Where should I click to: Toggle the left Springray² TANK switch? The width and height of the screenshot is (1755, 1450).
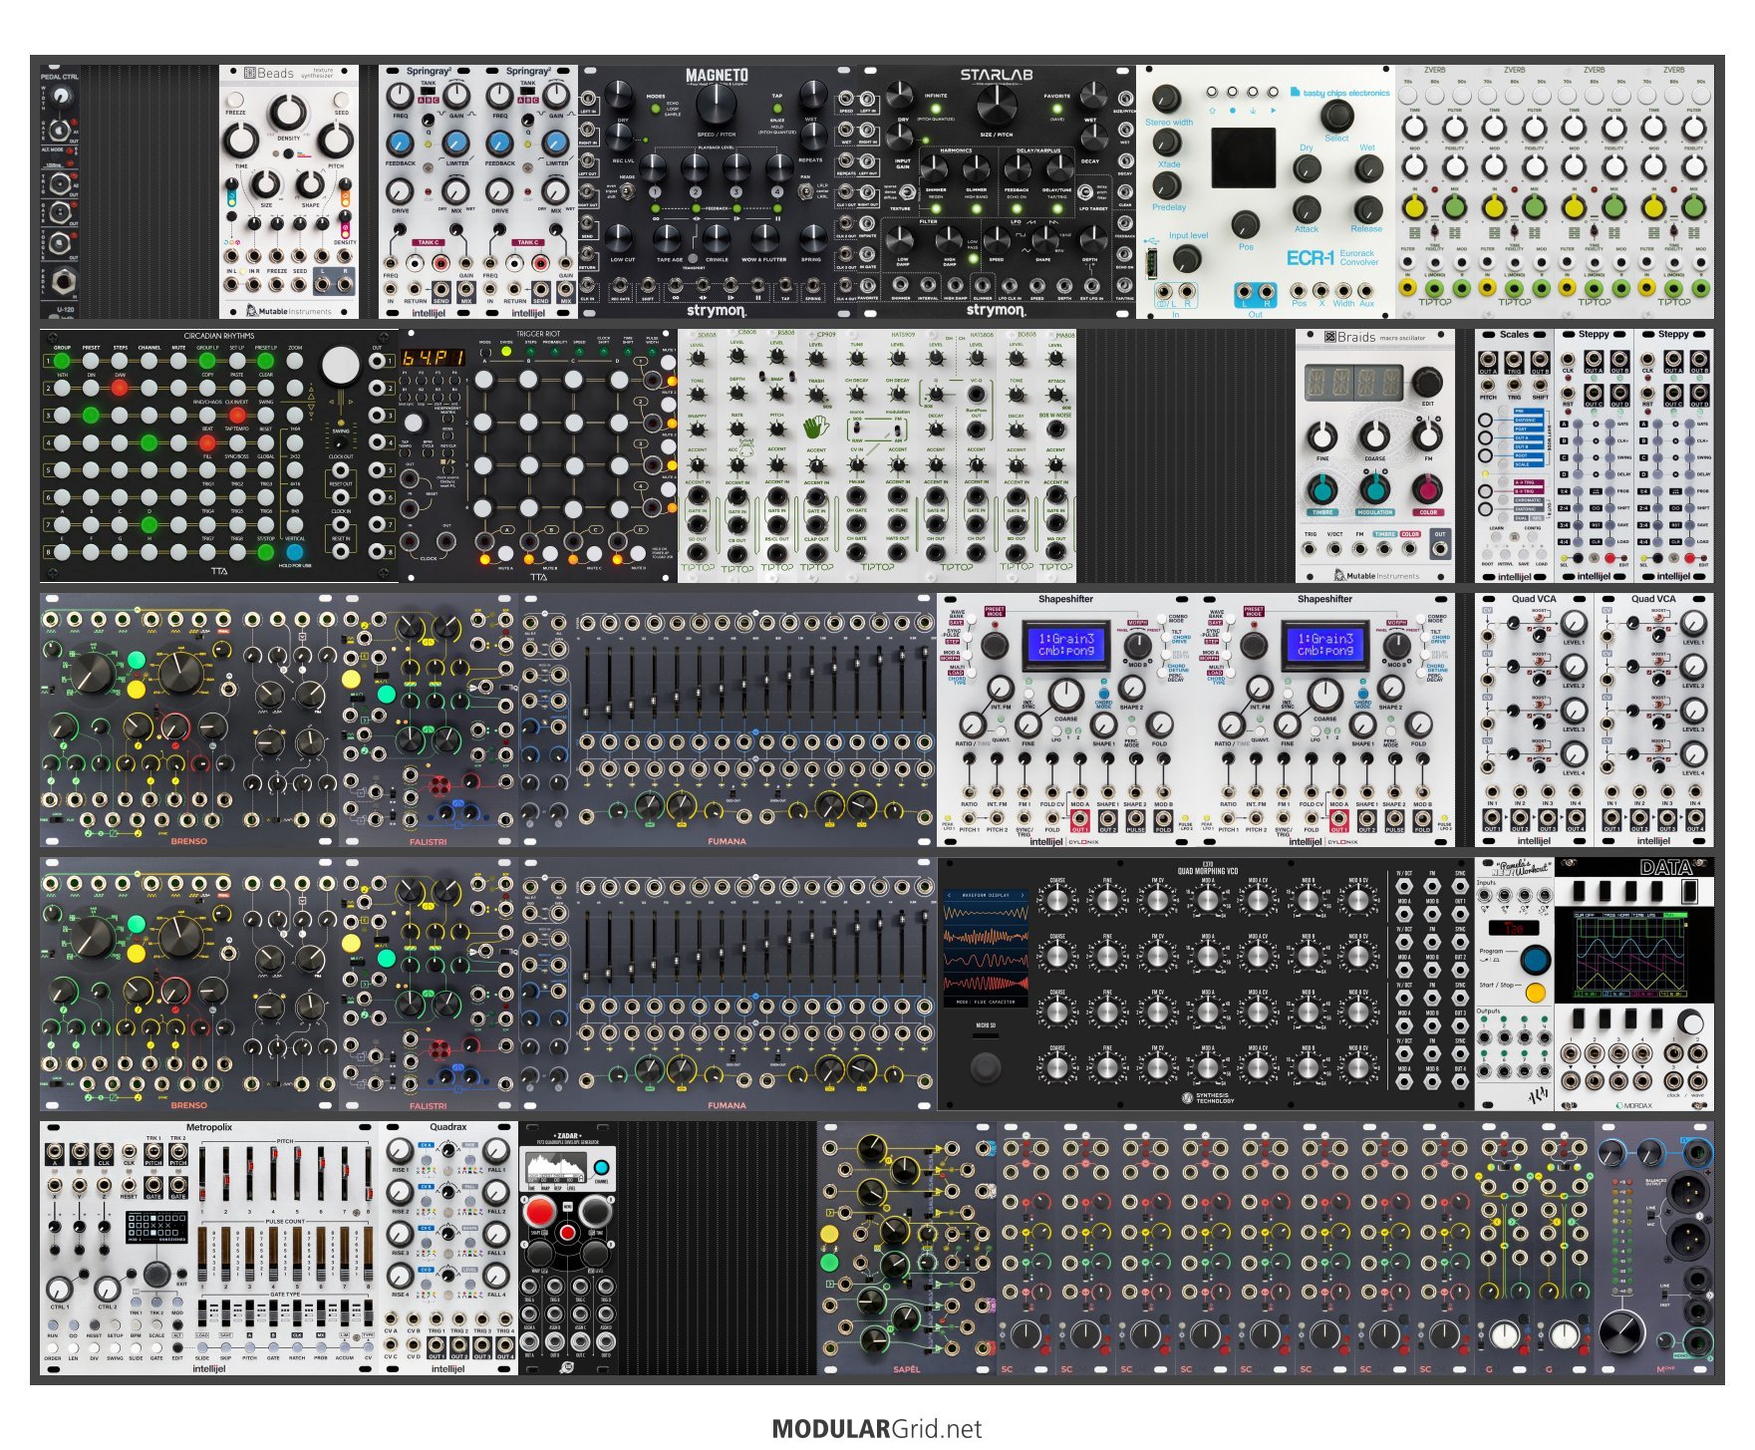pyautogui.click(x=428, y=93)
